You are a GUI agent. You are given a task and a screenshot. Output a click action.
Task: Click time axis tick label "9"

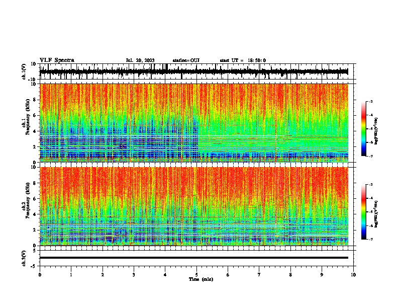coord(322,275)
